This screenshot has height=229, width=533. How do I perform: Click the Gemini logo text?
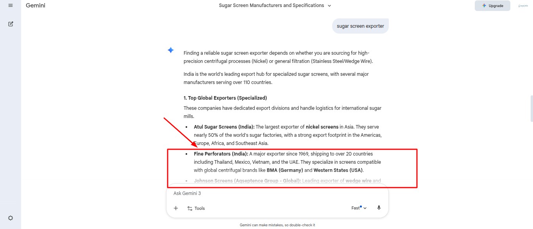click(x=36, y=5)
